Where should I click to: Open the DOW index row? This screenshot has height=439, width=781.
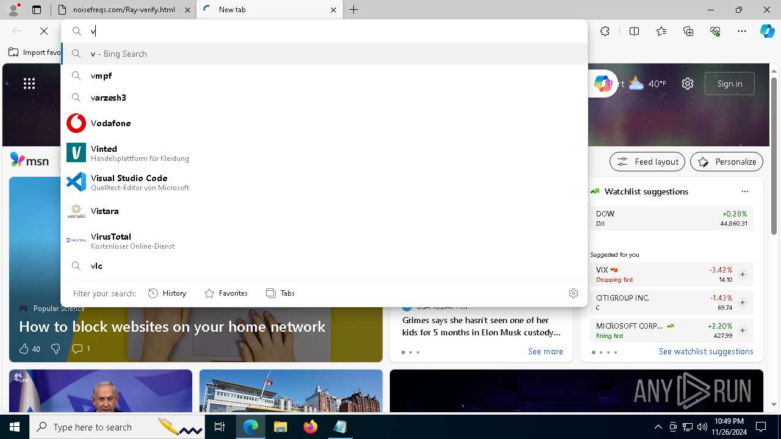[x=671, y=218]
